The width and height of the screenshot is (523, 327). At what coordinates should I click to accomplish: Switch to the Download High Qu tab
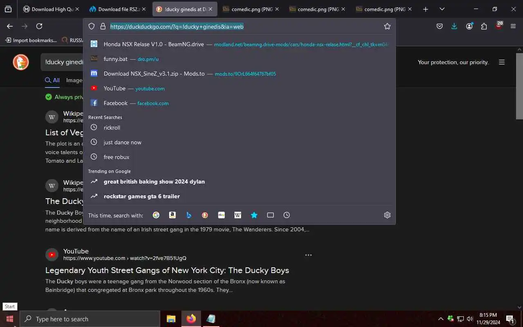tap(51, 9)
